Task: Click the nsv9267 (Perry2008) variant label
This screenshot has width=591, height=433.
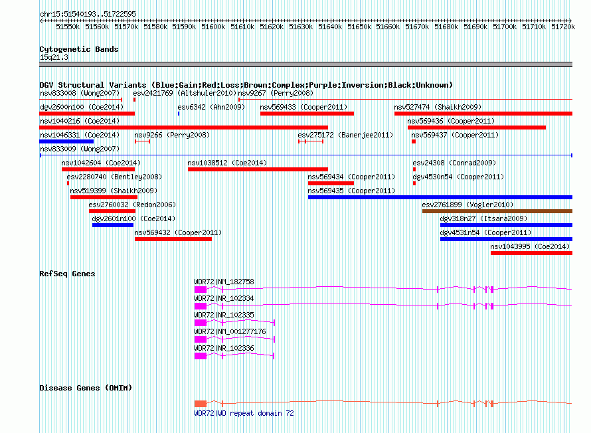Action: click(276, 93)
